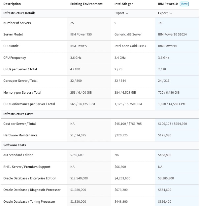200x206 pixels.
Task: Select the 2 / 18 CPUs cell
Action: coord(162,69)
